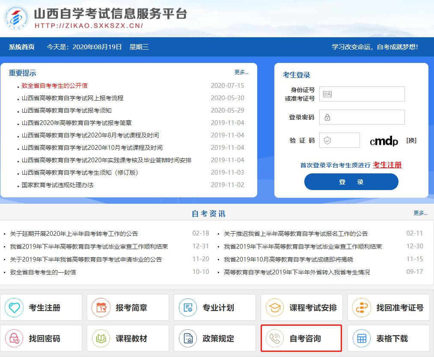Open the red 考生注册 registration link

point(386,165)
